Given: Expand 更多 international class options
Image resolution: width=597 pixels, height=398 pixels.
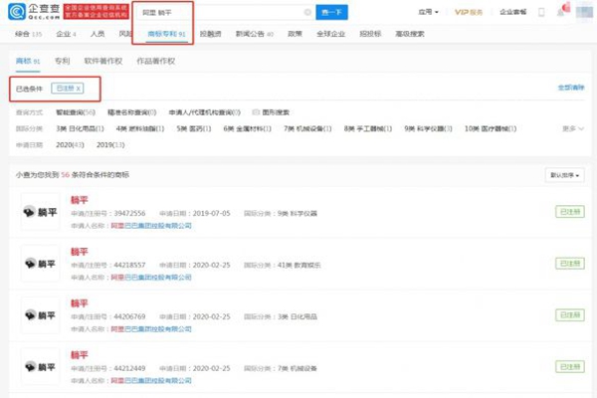Looking at the screenshot, I should pyautogui.click(x=569, y=128).
